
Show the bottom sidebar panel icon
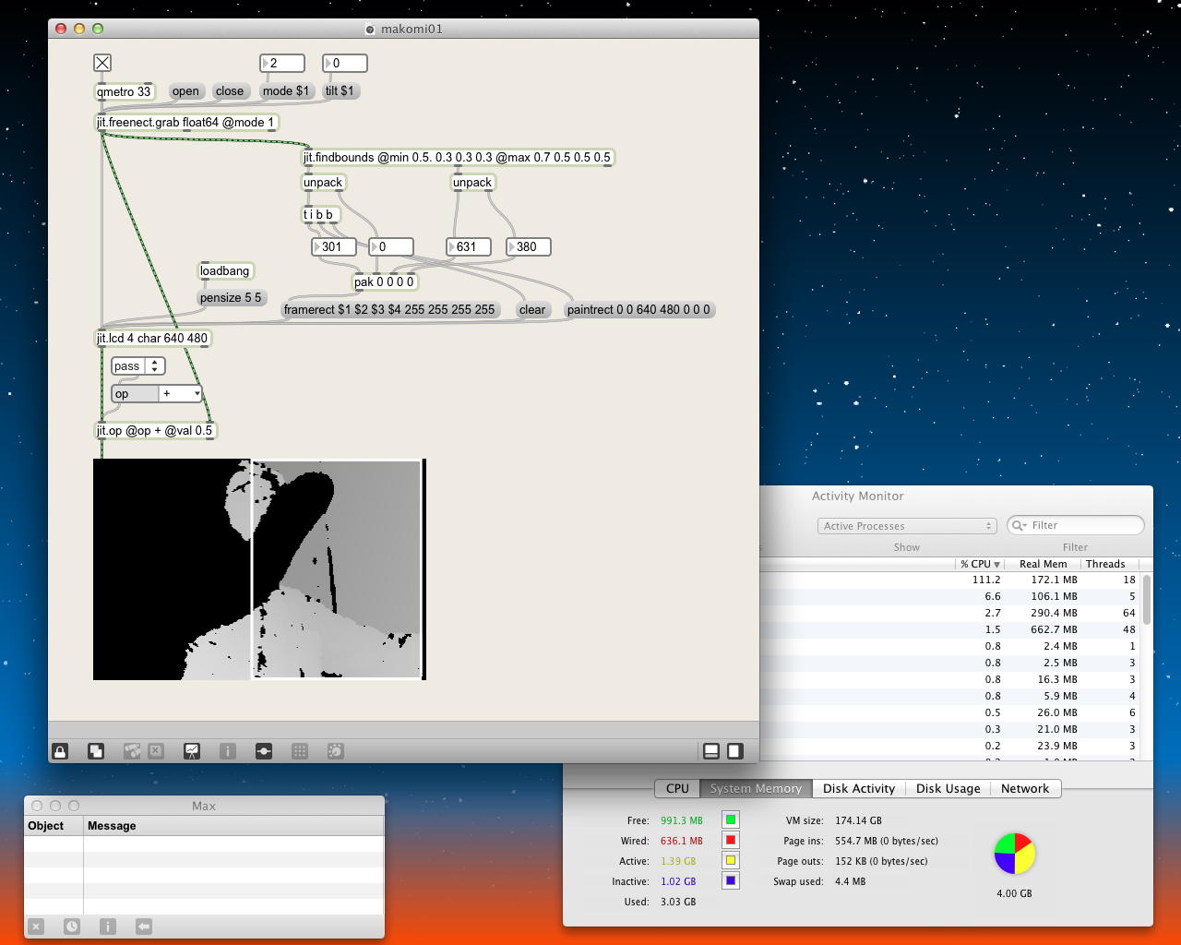point(711,751)
